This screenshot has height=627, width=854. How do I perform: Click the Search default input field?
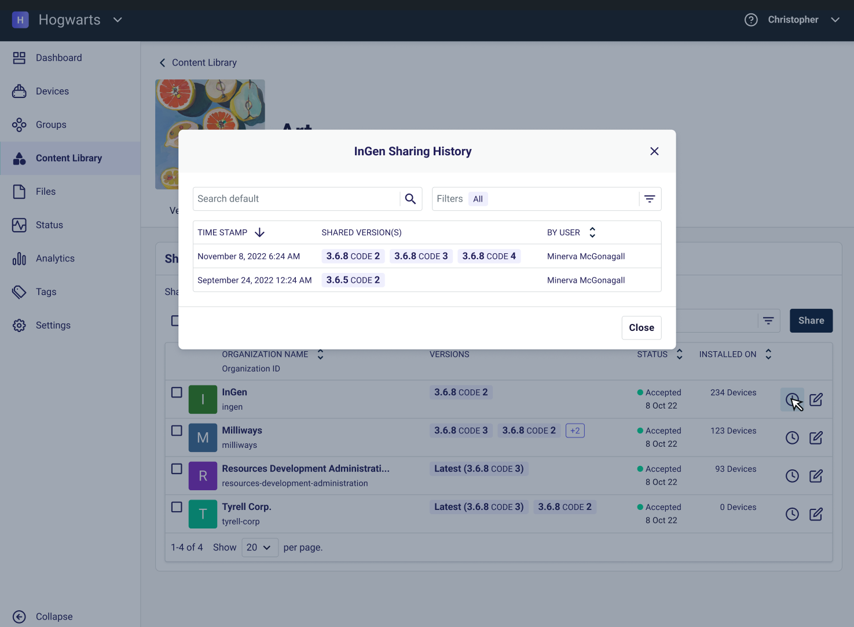click(296, 199)
